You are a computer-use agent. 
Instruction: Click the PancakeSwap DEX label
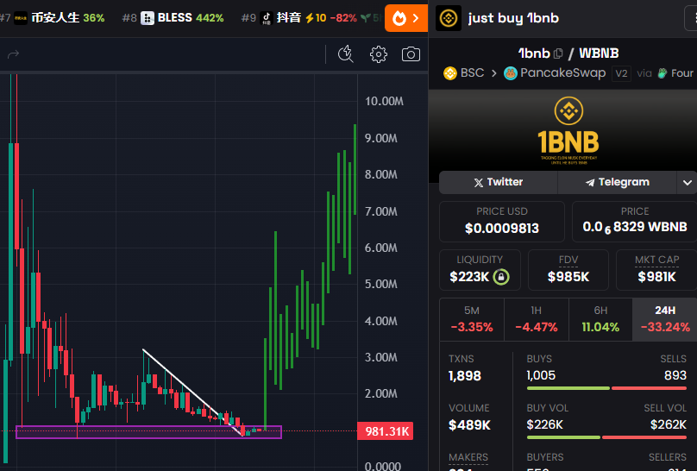coord(562,72)
